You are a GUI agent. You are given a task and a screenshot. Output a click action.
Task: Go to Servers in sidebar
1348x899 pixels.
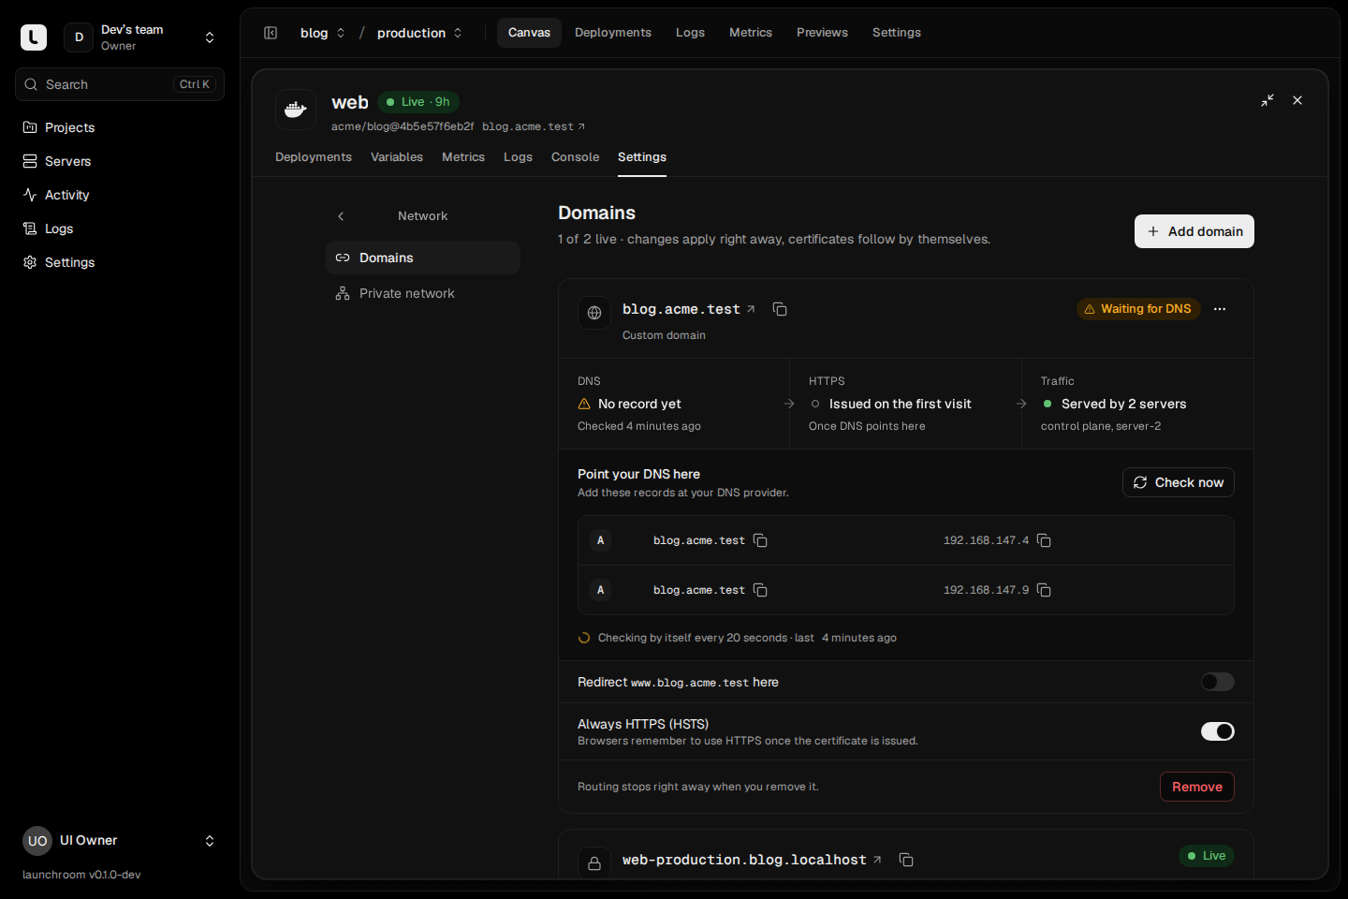(120, 161)
